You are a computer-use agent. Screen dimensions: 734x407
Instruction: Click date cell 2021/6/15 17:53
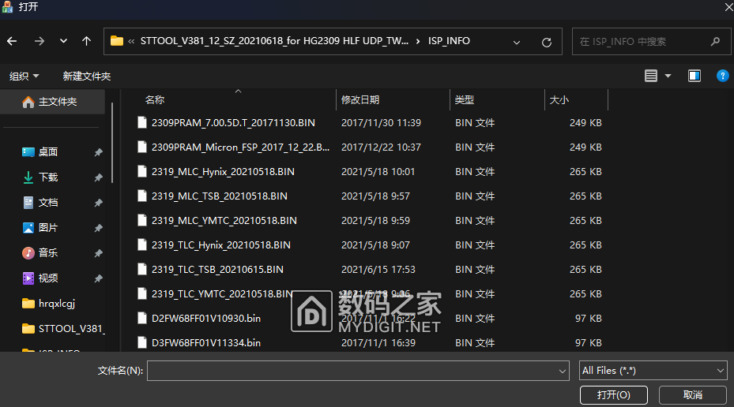click(378, 270)
